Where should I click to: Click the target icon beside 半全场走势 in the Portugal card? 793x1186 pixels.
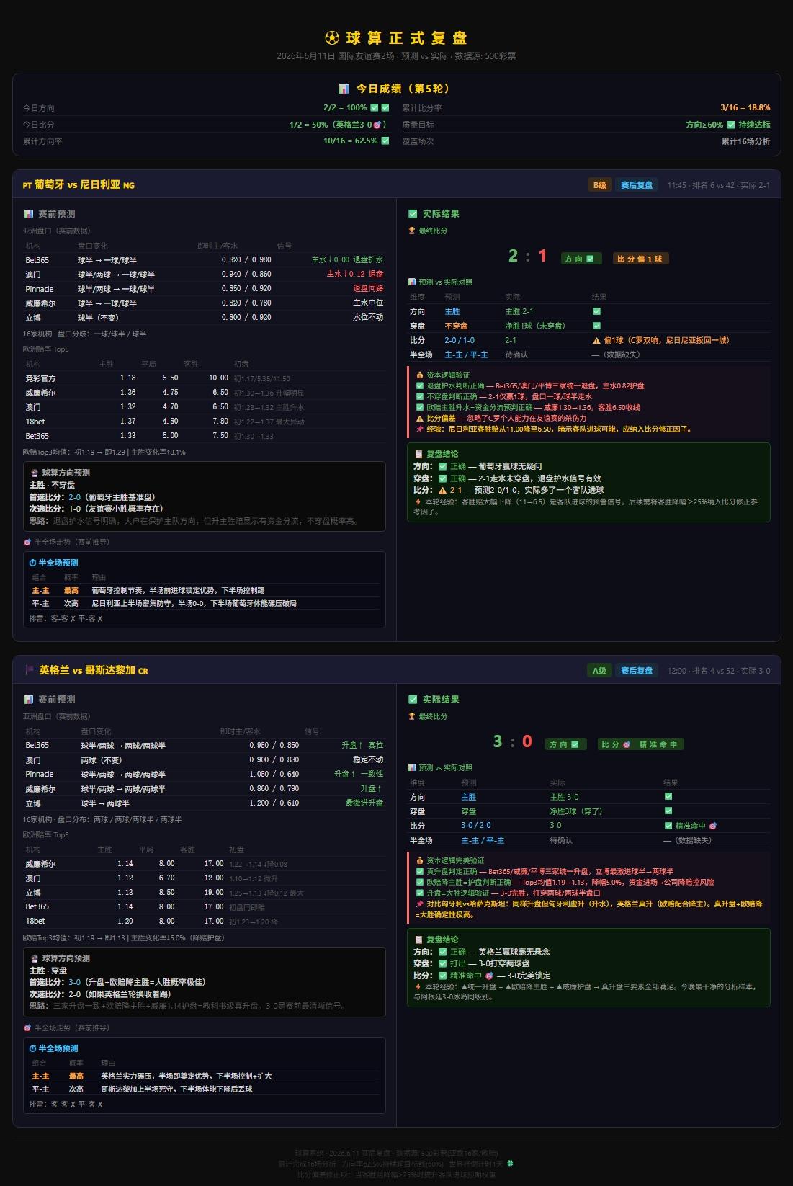27,542
